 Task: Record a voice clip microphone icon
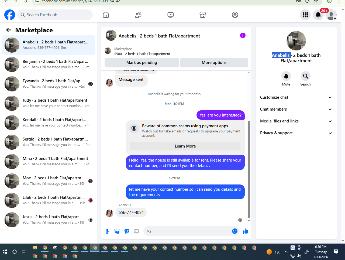pos(107,231)
